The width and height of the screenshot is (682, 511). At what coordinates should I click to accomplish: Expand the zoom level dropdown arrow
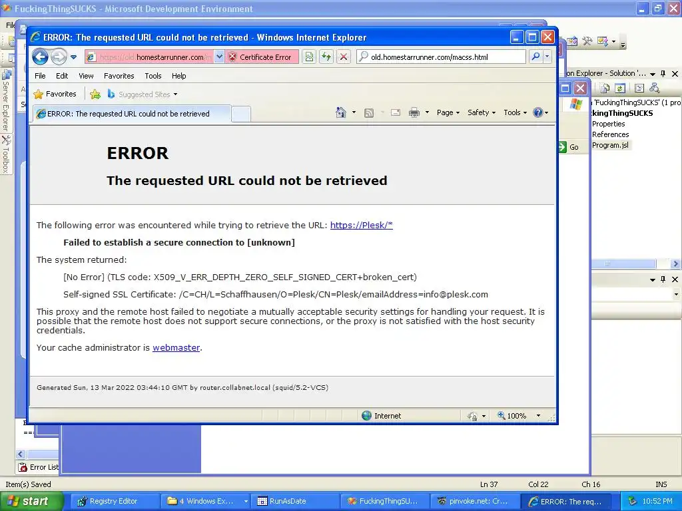[538, 416]
